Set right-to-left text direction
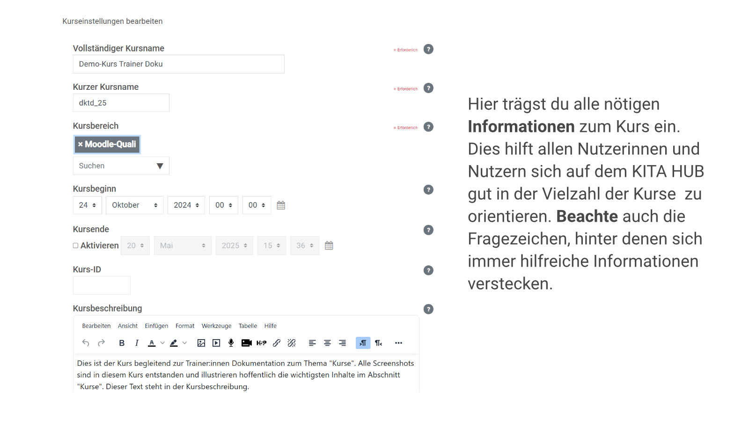The image size is (749, 421). [378, 343]
